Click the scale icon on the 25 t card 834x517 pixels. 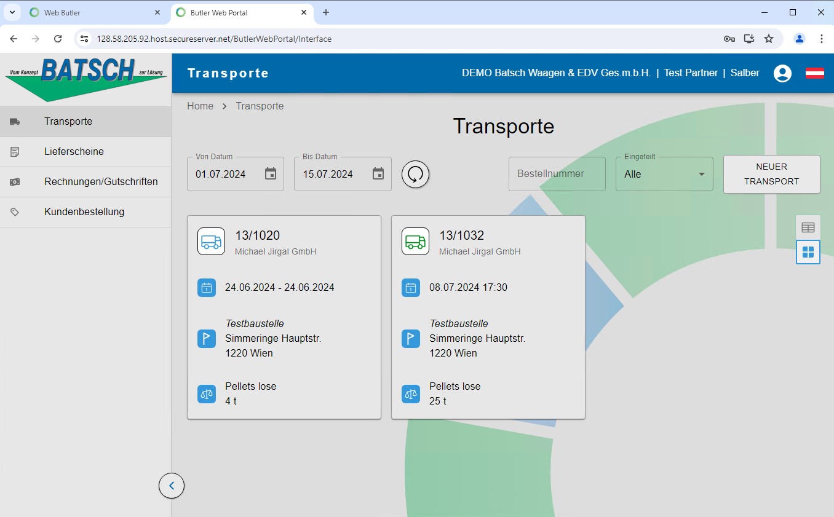coord(411,394)
